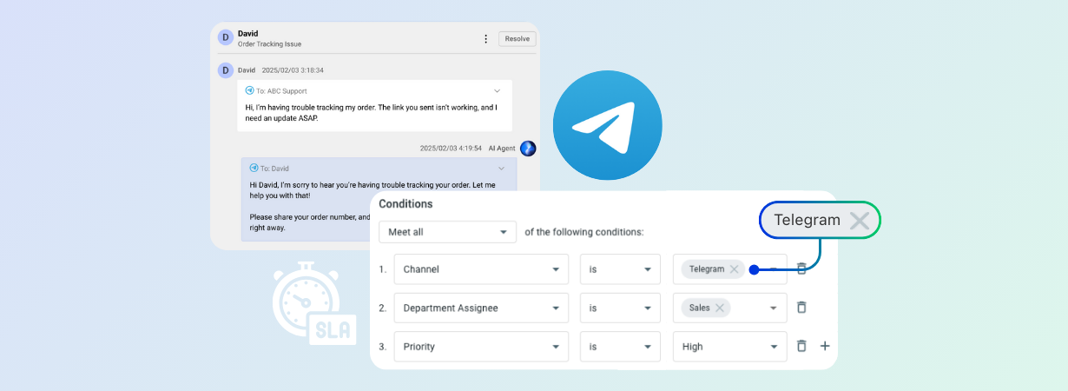Add a new condition with plus icon

pyautogui.click(x=825, y=346)
